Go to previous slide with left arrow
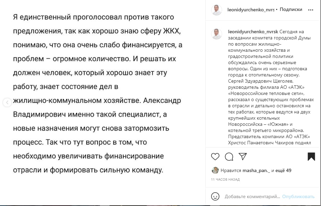This screenshot has width=321, height=206. click(x=7, y=102)
